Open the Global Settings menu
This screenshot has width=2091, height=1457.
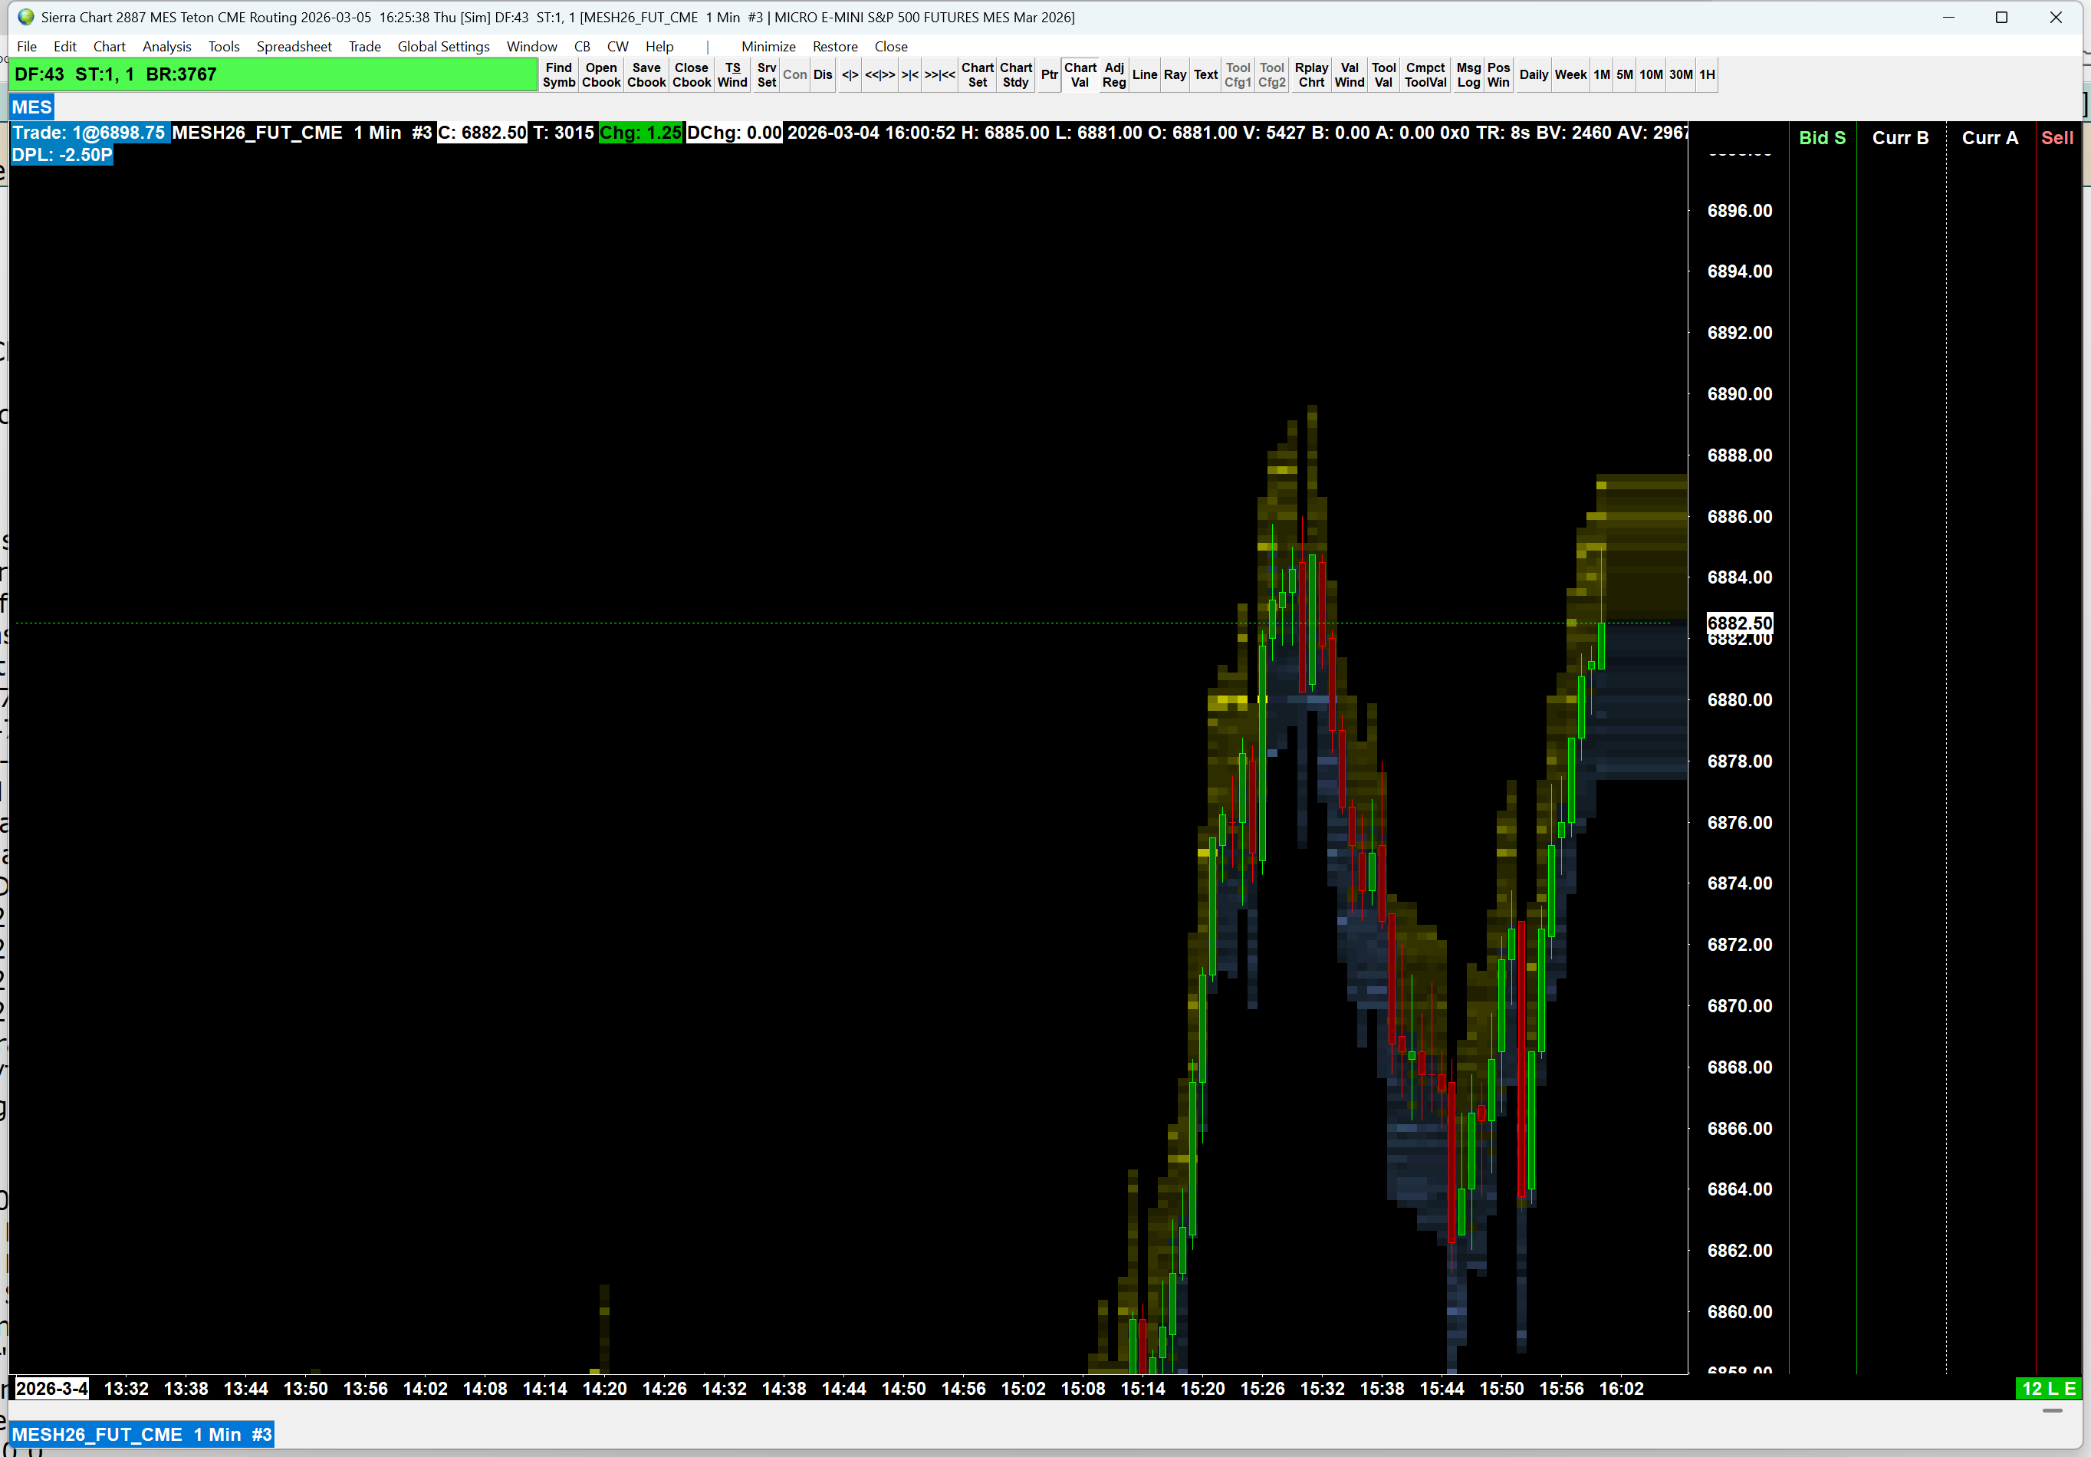[442, 47]
